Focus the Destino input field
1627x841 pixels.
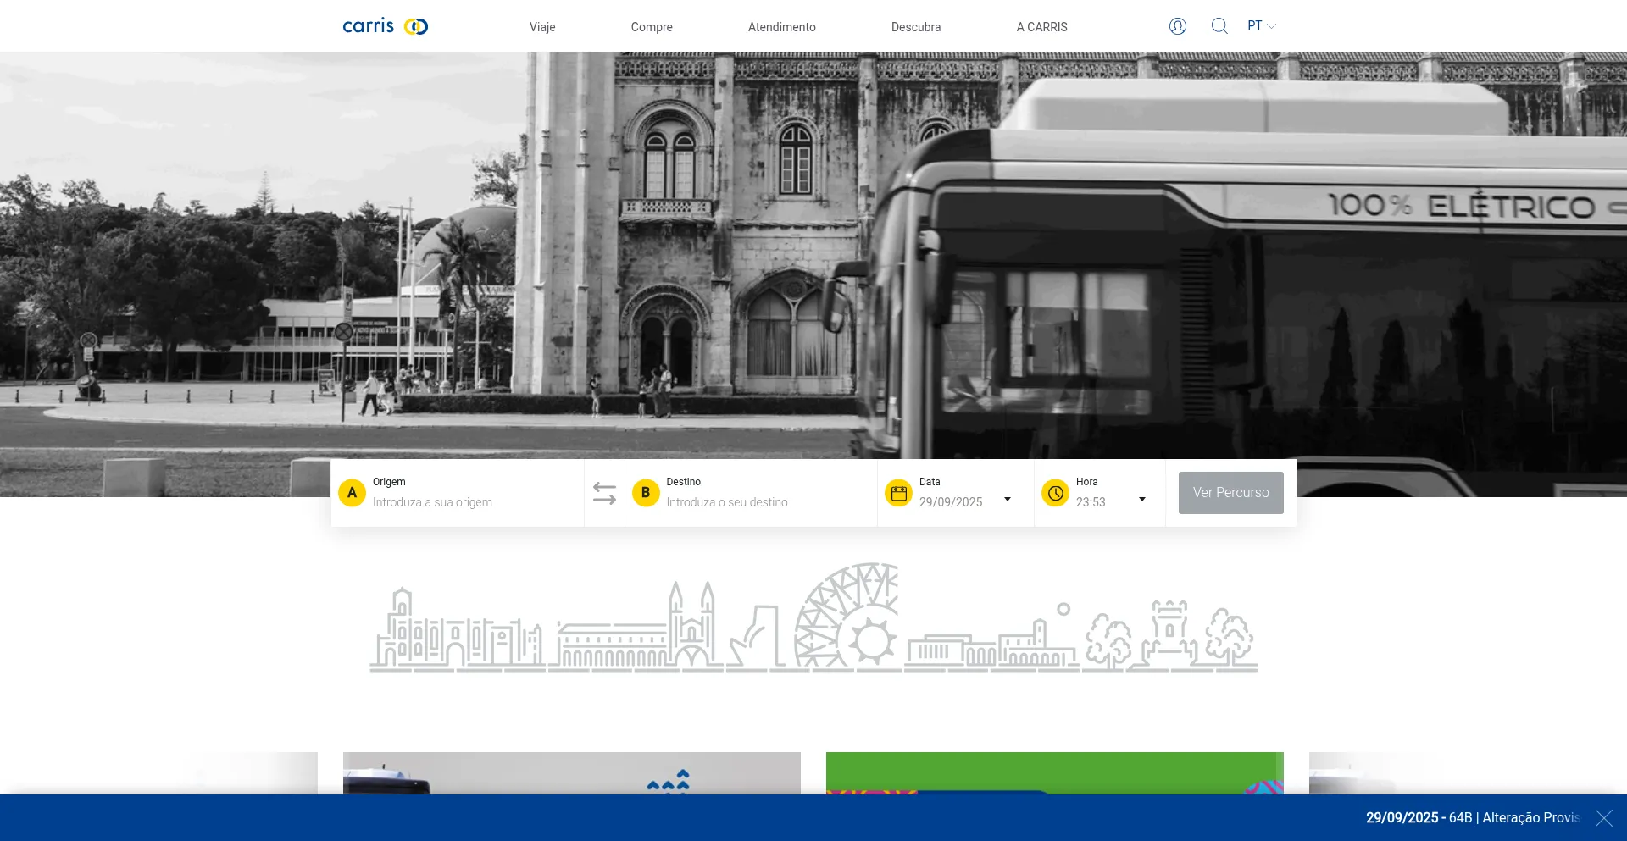click(x=768, y=502)
